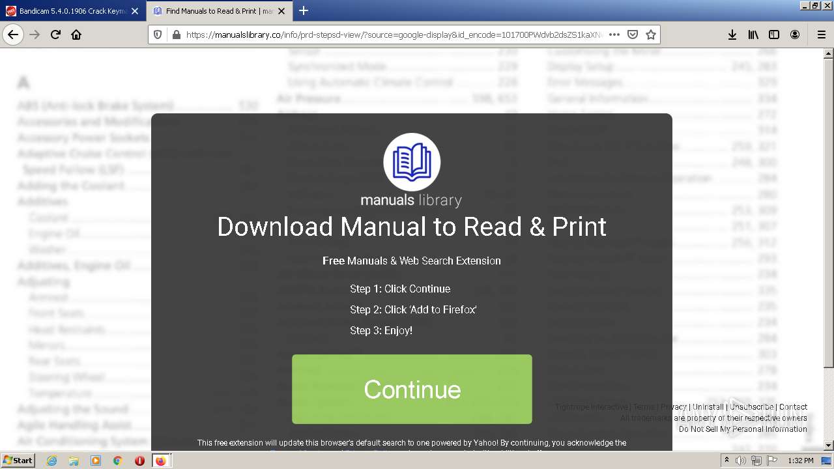Open the Library menu
Viewport: 834px width, 469px height.
(753, 35)
